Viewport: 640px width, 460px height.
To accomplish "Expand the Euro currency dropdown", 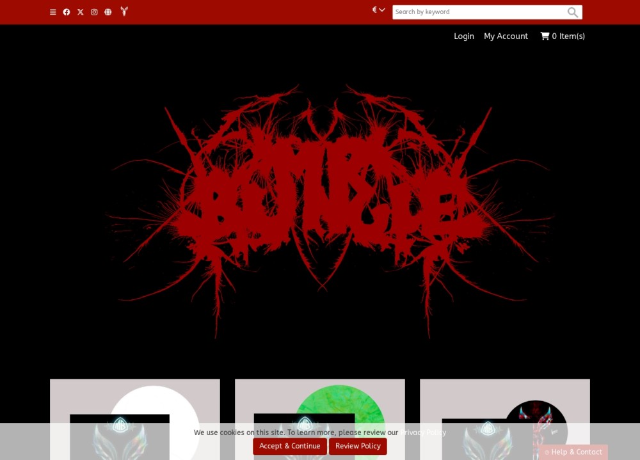I will (x=378, y=10).
